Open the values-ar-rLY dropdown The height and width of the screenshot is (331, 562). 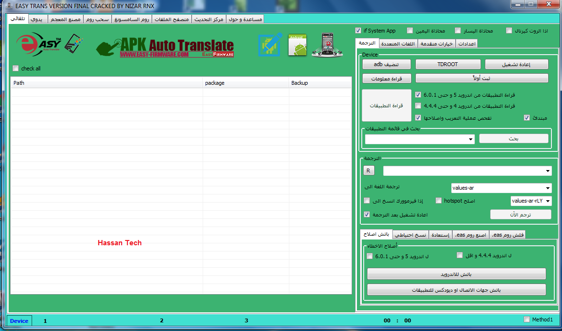(x=548, y=201)
